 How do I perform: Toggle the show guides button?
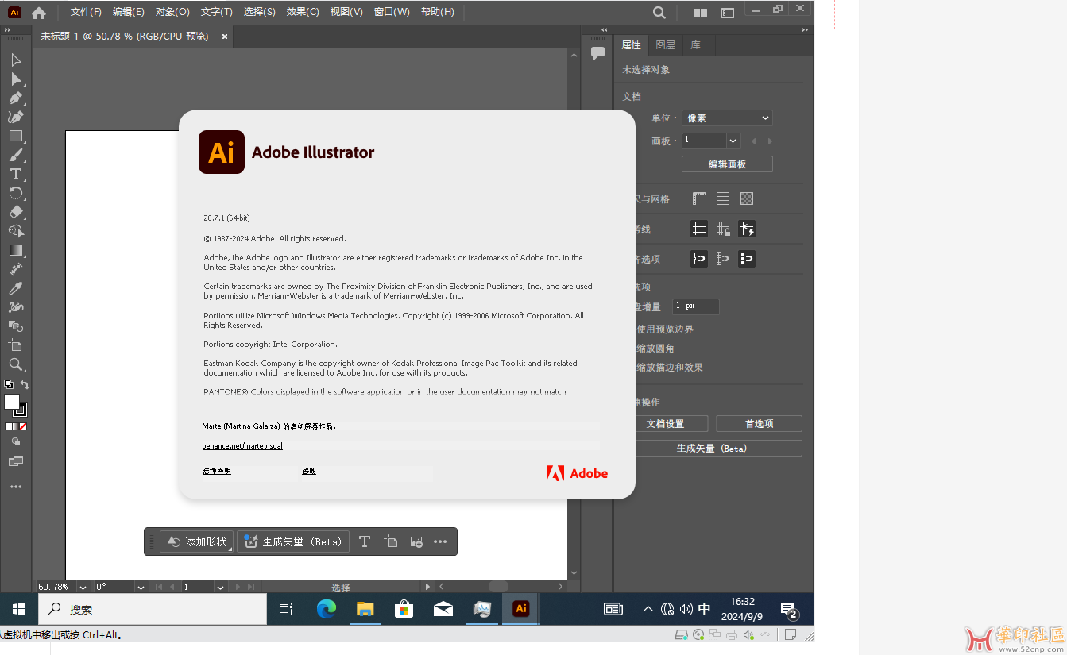click(699, 229)
